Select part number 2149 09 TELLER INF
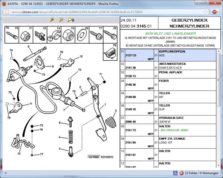223x178 pixels. 131,97
